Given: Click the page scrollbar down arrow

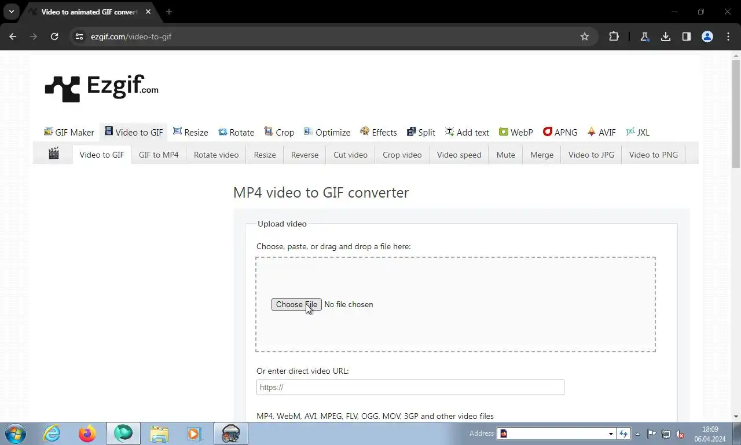Looking at the screenshot, I should [736, 416].
